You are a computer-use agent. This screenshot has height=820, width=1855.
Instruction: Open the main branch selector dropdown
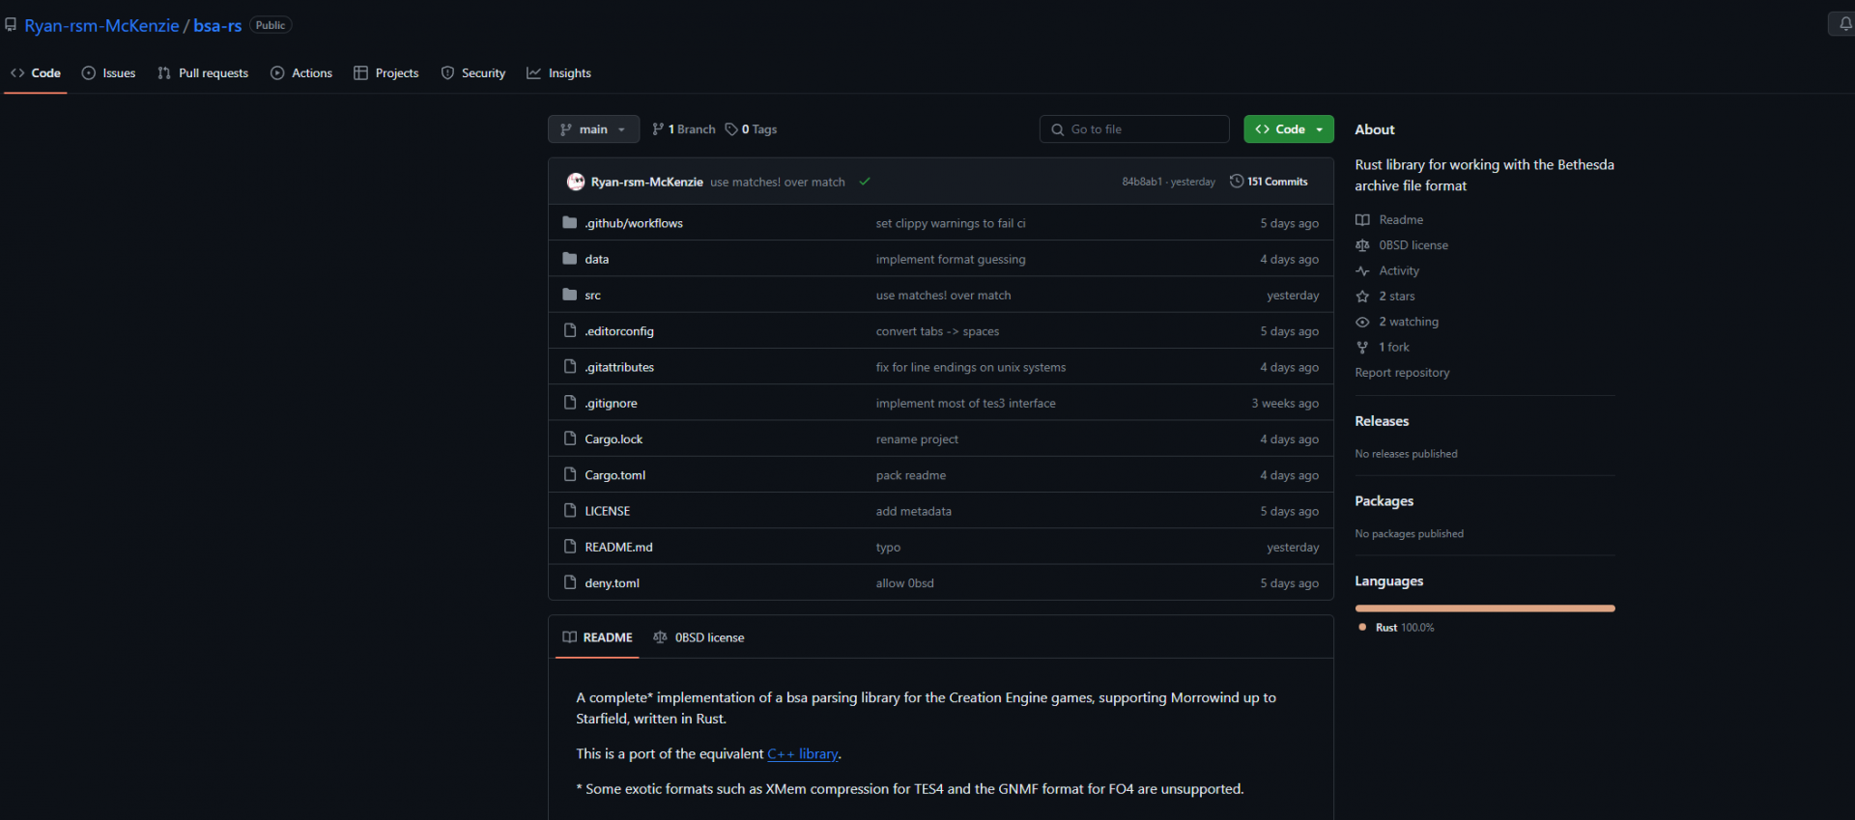tap(593, 129)
